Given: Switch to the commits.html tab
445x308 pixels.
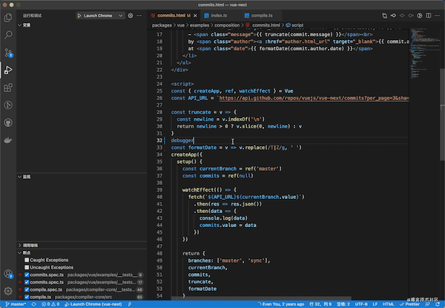Looking at the screenshot, I should click(174, 16).
